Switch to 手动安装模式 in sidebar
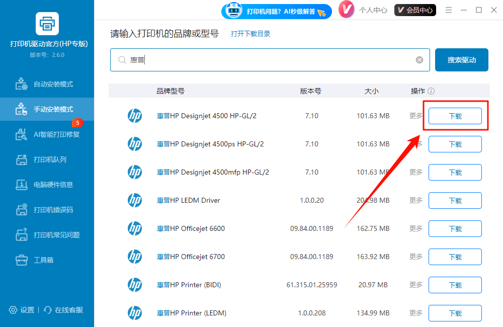Screen dimensions: 503x327 click(x=22, y=109)
